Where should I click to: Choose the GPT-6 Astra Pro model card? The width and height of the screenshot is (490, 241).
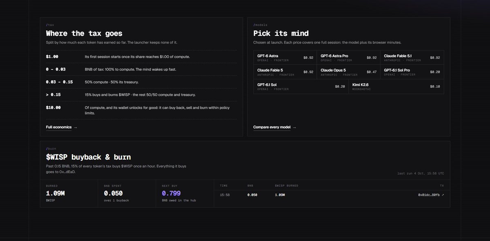coord(348,57)
